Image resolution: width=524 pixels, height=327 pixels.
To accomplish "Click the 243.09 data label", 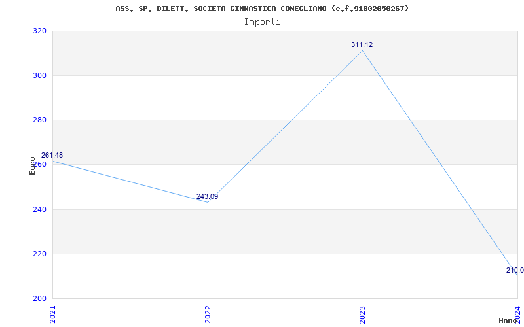I will tap(207, 197).
